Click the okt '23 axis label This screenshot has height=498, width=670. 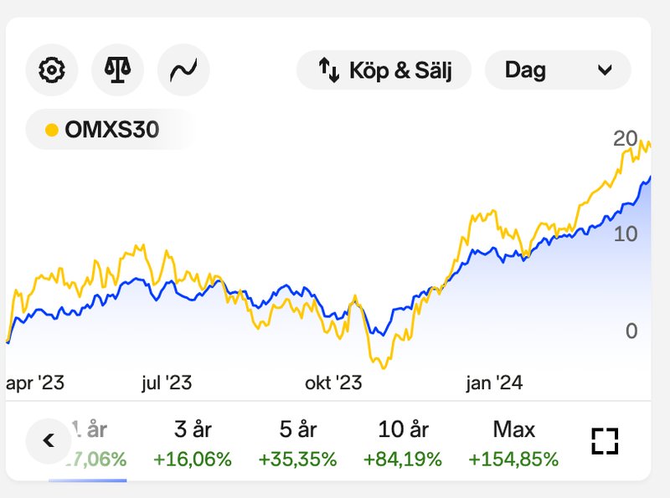pyautogui.click(x=333, y=383)
